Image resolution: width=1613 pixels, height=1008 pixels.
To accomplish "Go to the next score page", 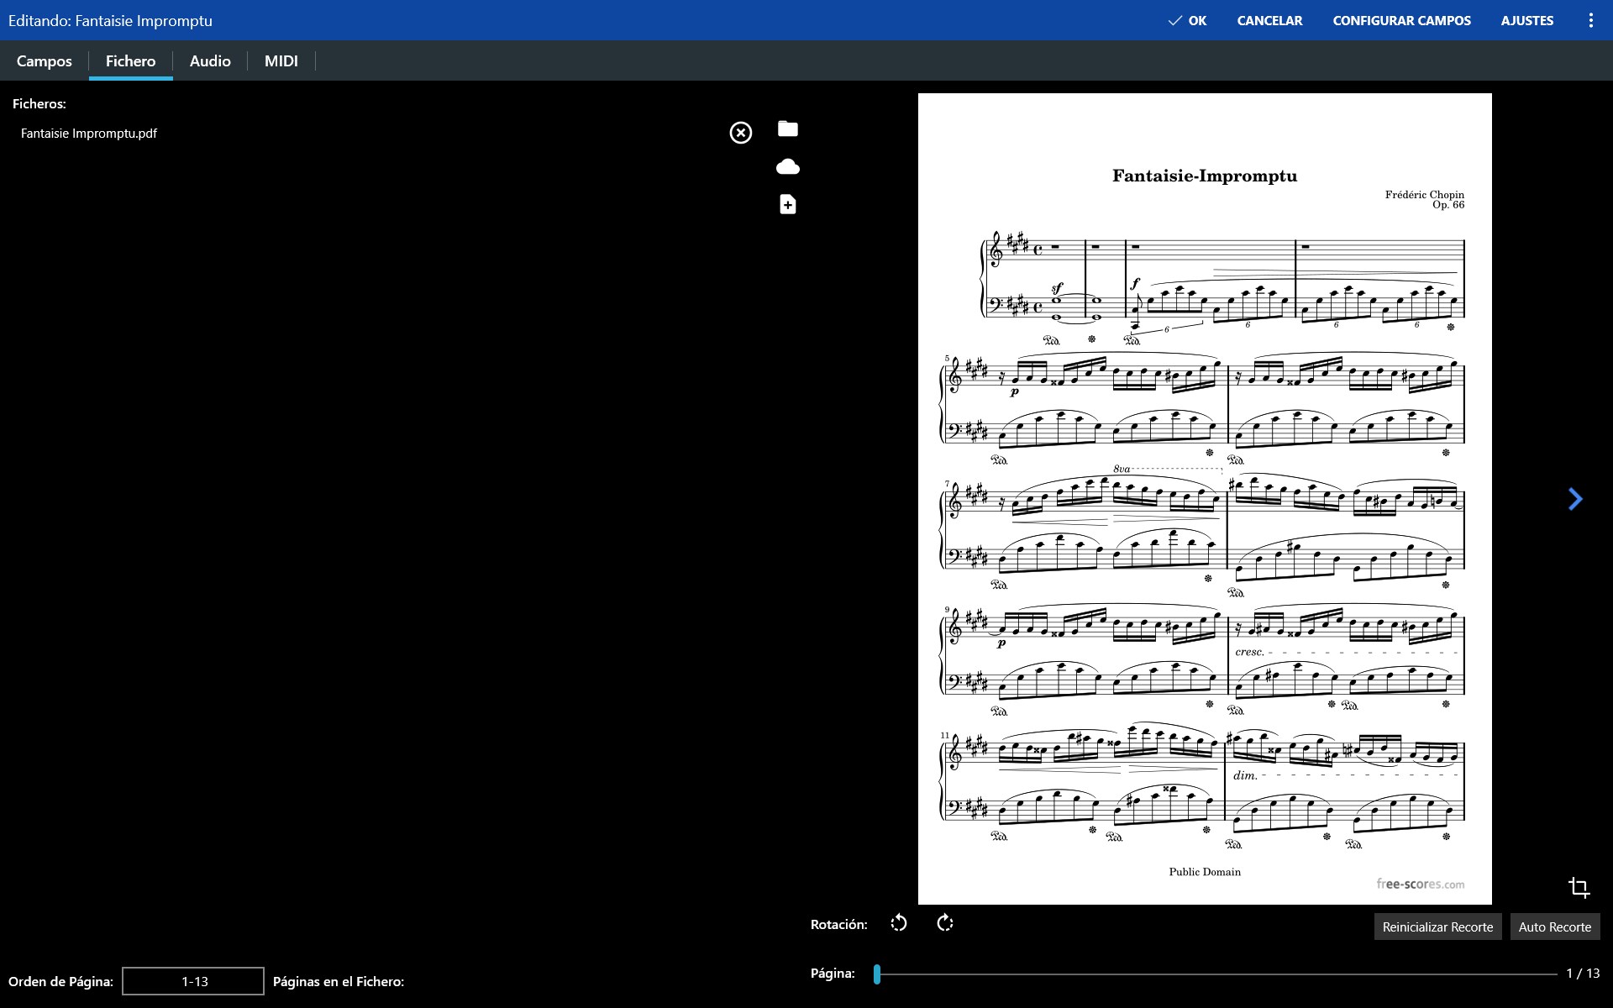I will pyautogui.click(x=1575, y=499).
